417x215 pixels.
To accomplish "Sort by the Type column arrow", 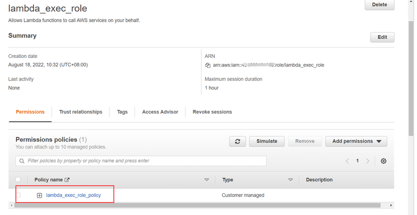I will 290,180.
